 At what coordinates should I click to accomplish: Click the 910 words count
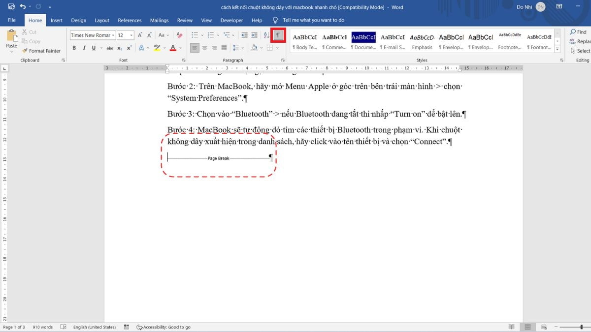click(x=43, y=327)
